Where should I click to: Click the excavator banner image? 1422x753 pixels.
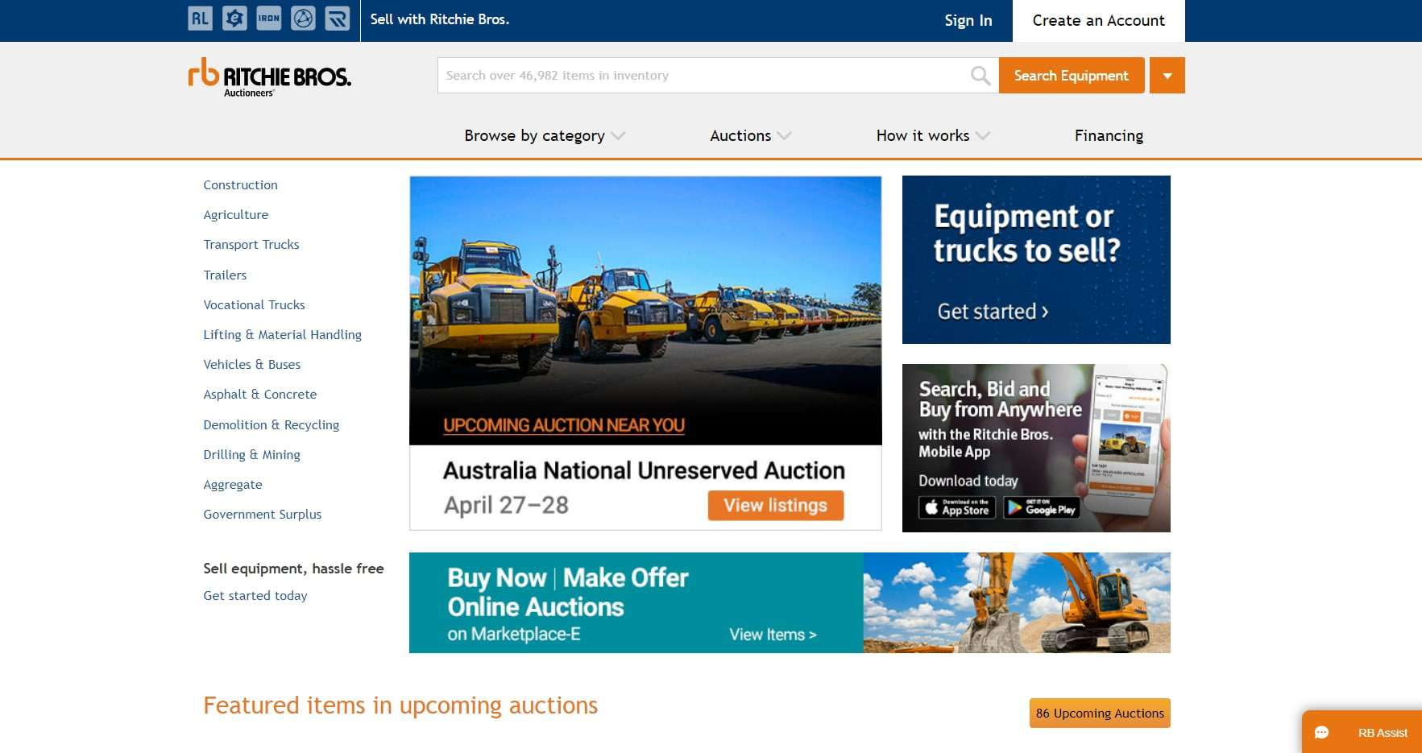coord(1017,602)
